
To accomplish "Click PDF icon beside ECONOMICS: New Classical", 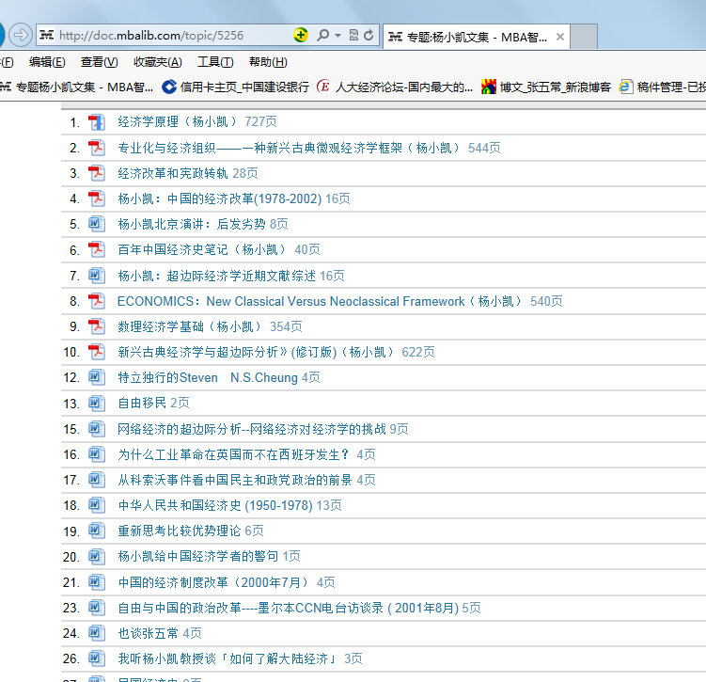I will pyautogui.click(x=96, y=301).
